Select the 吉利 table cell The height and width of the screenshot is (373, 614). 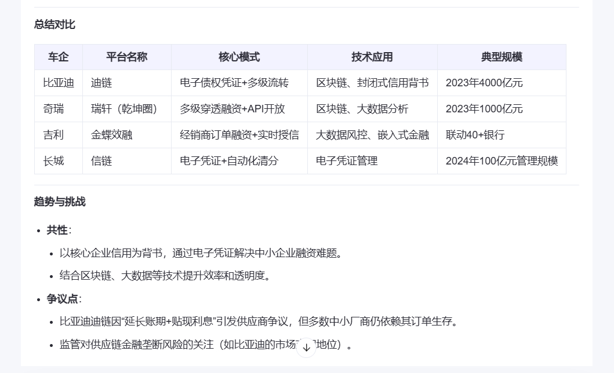pyautogui.click(x=59, y=135)
